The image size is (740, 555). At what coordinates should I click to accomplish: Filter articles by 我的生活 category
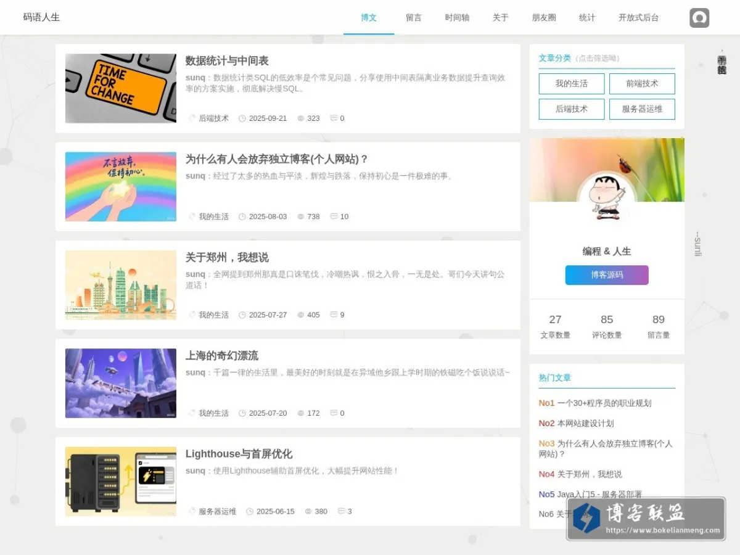[x=572, y=84]
